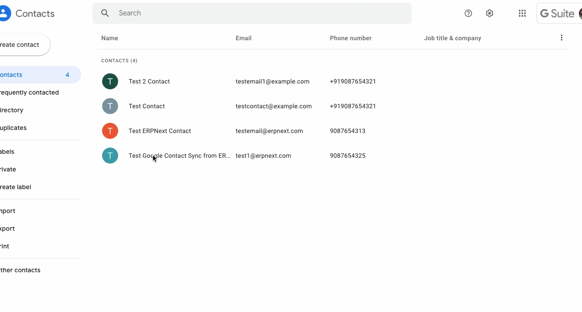Viewport: 582px width, 312px height.
Task: Select the Duplicates sidebar entry
Action: click(13, 128)
